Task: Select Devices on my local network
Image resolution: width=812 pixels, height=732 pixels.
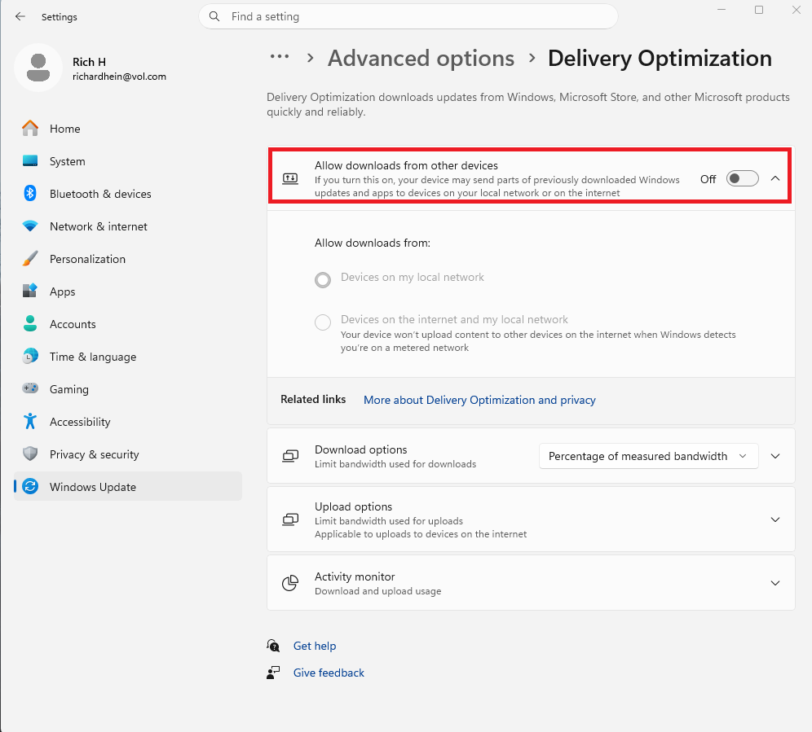Action: click(x=323, y=280)
